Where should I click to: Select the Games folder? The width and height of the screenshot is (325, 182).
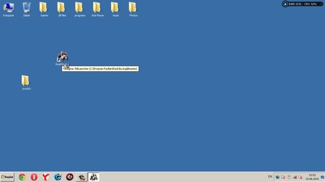[x=44, y=9]
